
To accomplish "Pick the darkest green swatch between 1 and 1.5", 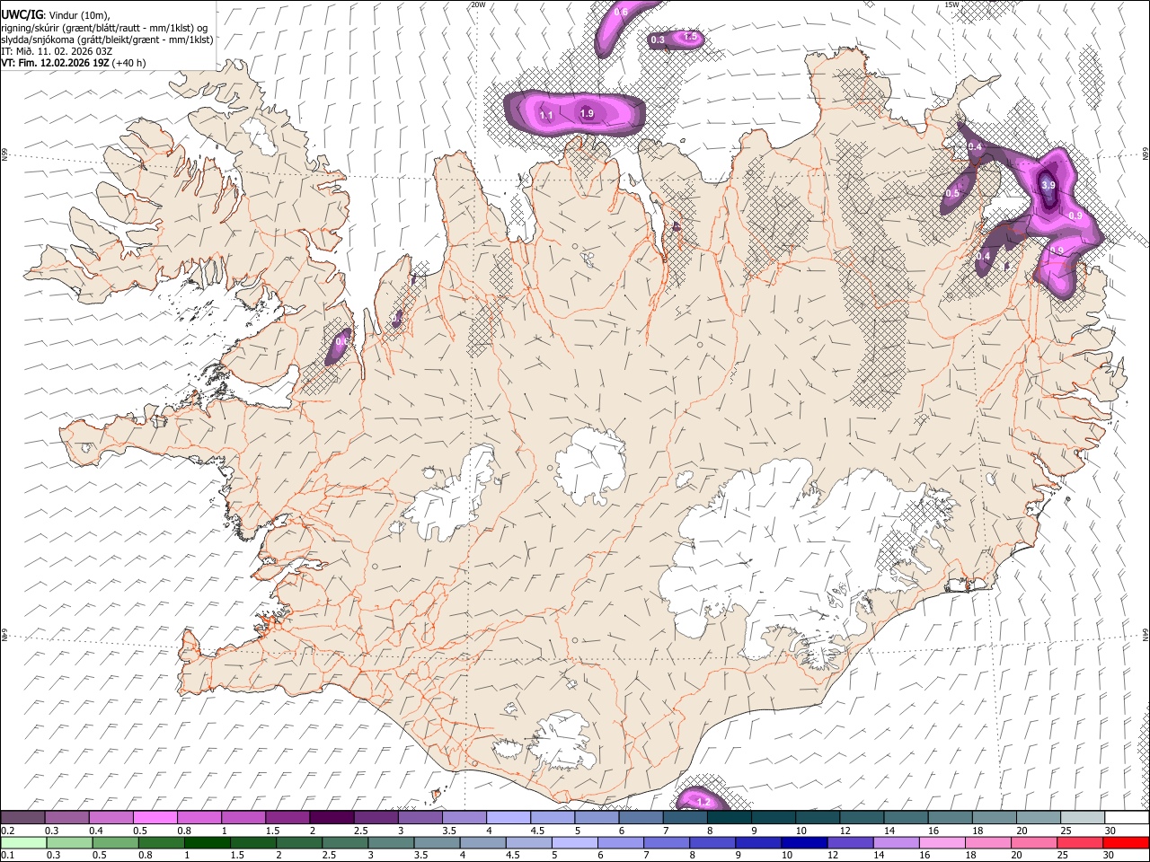I will tap(207, 842).
